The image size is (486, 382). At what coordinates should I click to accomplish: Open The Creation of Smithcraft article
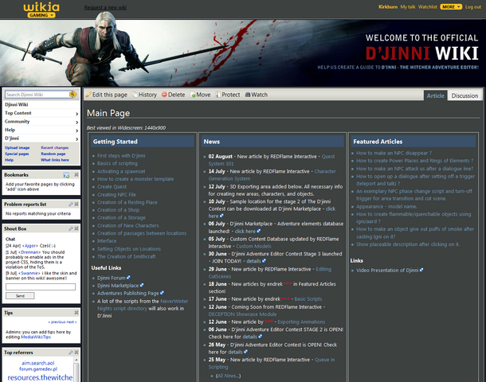(x=127, y=256)
